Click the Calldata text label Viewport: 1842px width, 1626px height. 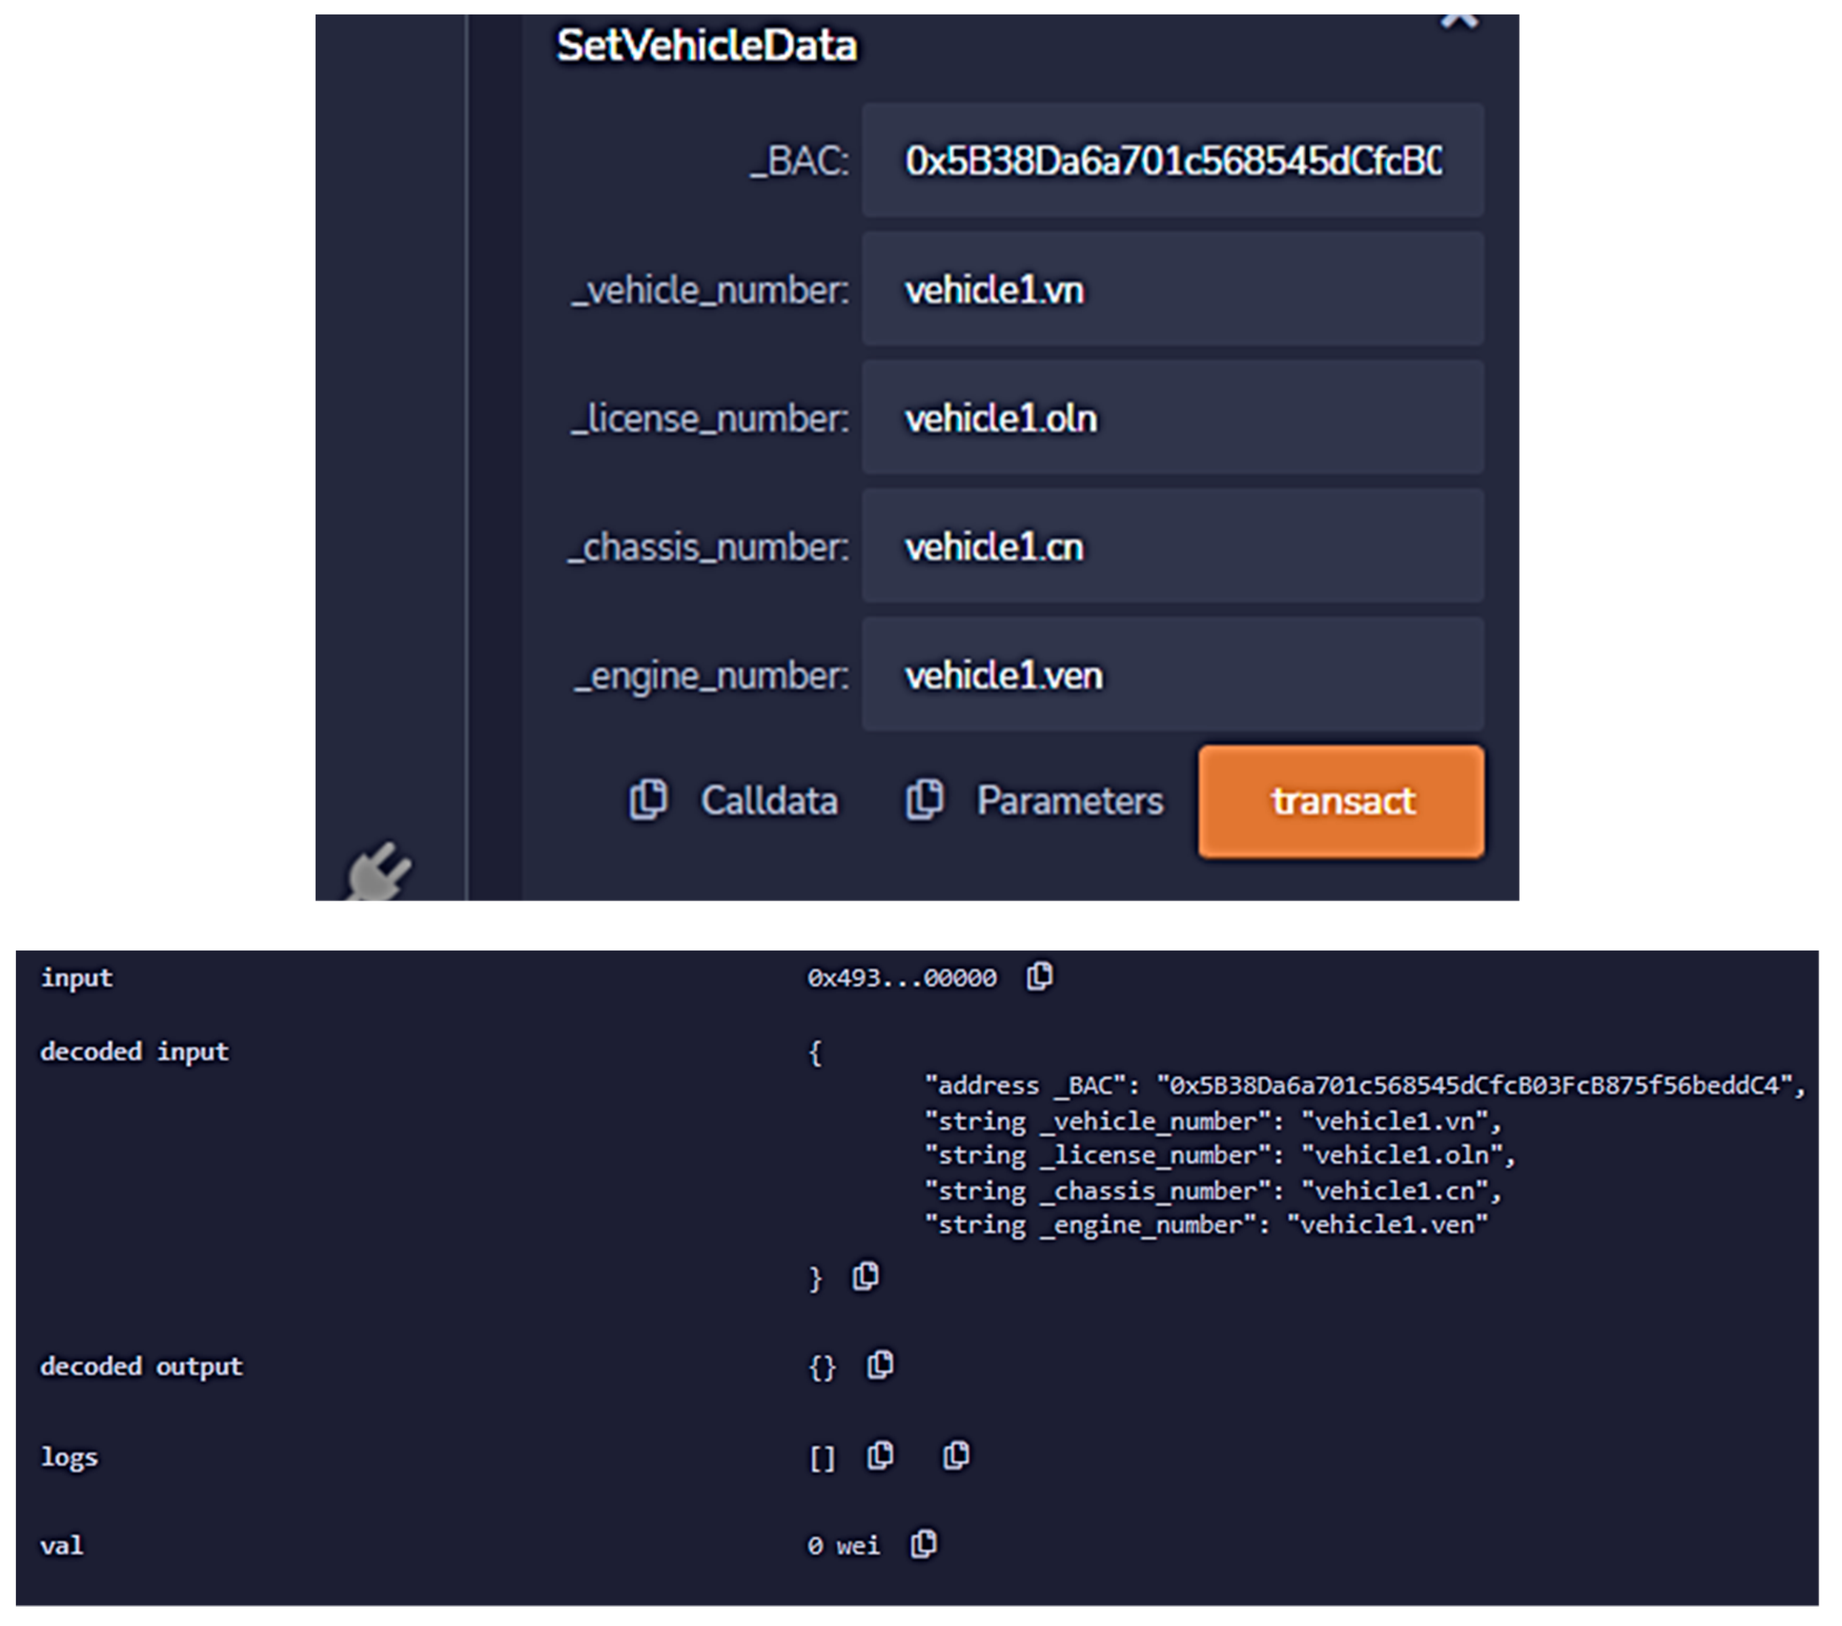(x=769, y=801)
